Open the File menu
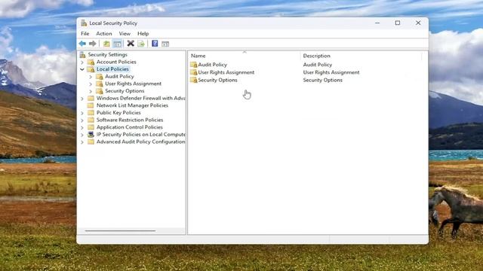 tap(85, 33)
